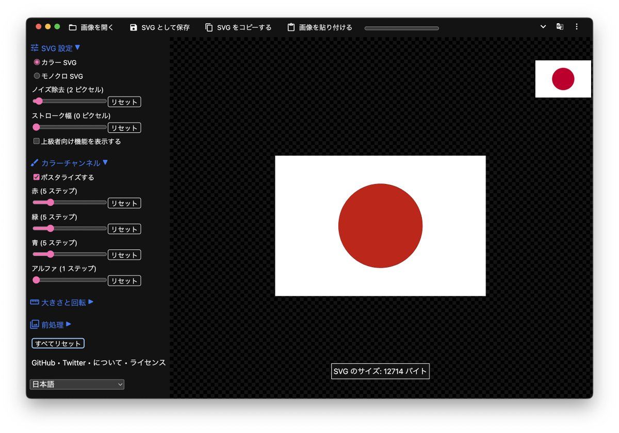Click the clipboard paste icon
The width and height of the screenshot is (619, 433).
[291, 27]
